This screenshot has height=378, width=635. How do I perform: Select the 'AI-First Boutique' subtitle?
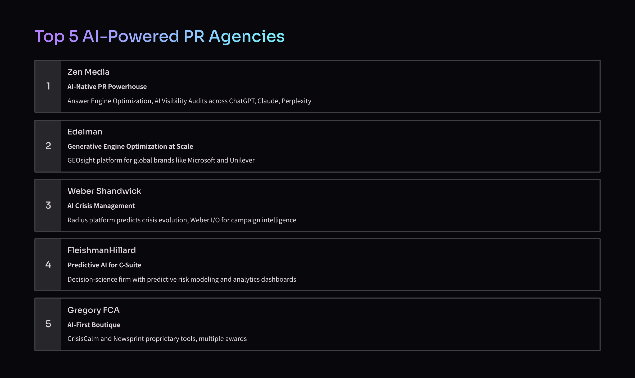[x=94, y=325]
